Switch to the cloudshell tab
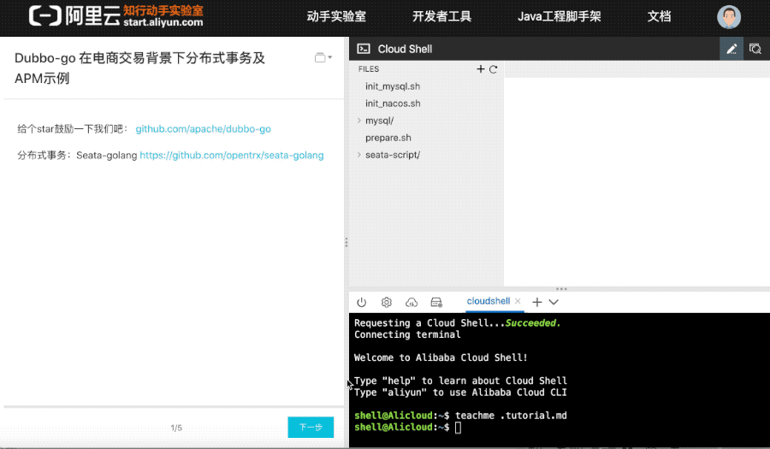770x449 pixels. [489, 301]
